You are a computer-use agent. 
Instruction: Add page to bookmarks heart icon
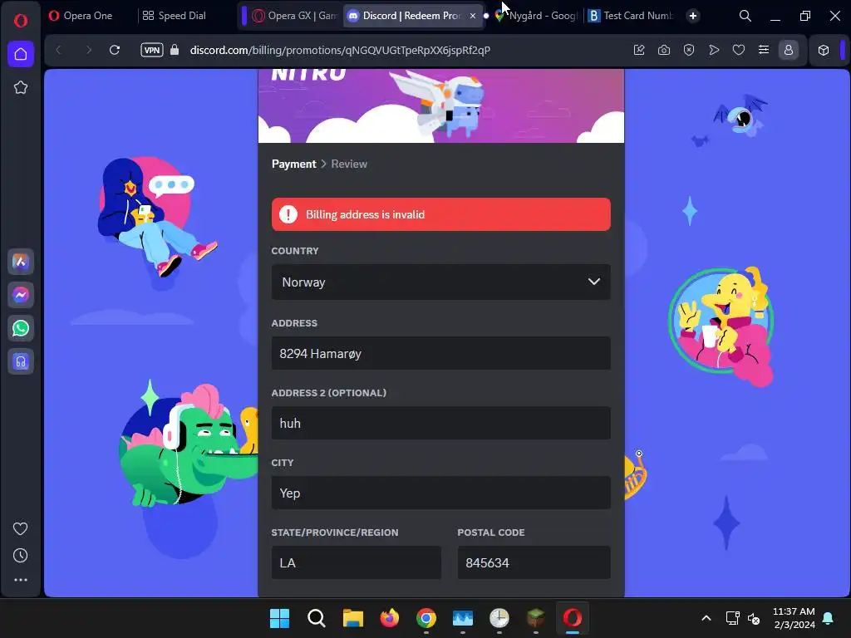739,50
